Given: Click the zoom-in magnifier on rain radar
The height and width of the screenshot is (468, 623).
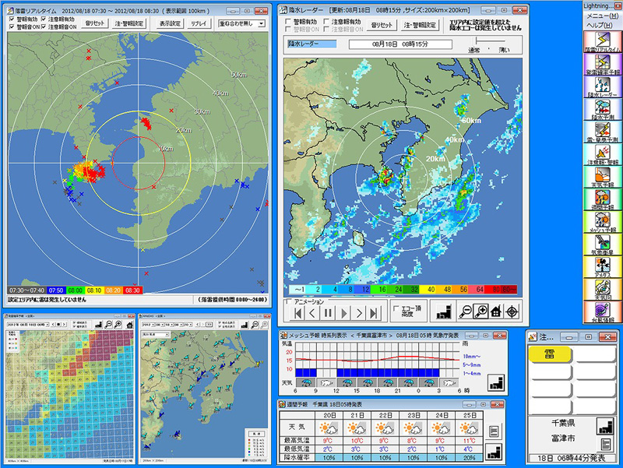Looking at the screenshot, I should 481,311.
